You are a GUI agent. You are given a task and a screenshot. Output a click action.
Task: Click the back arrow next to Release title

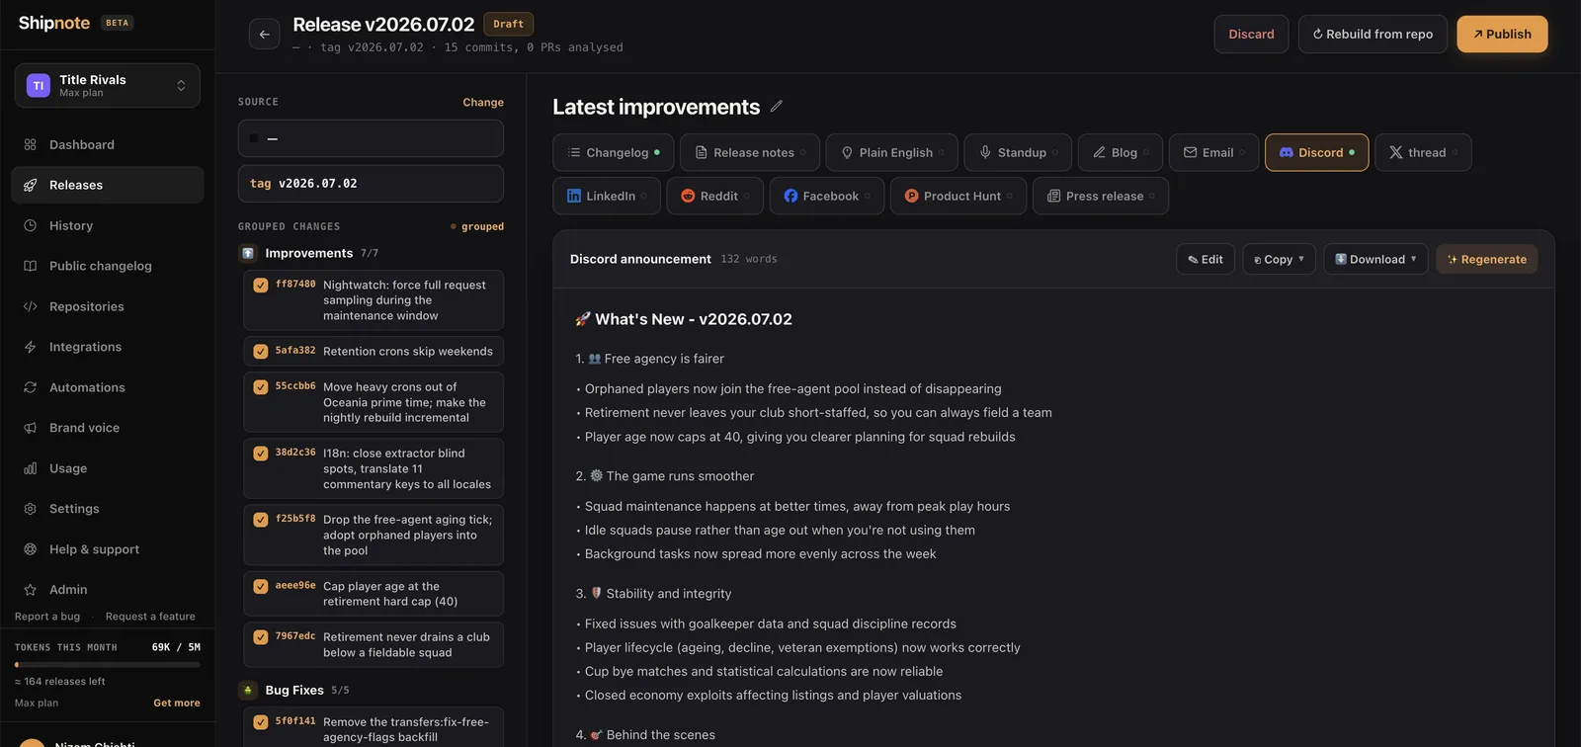click(x=264, y=34)
